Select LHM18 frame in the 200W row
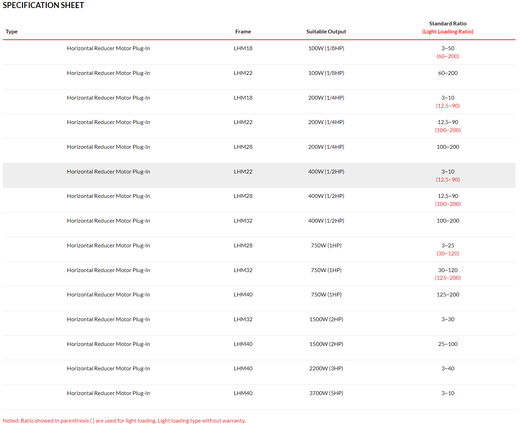The width and height of the screenshot is (520, 425). click(x=243, y=98)
